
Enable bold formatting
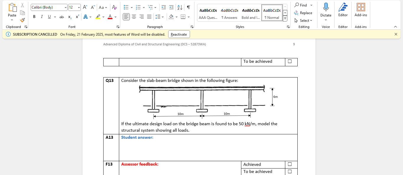34,17
